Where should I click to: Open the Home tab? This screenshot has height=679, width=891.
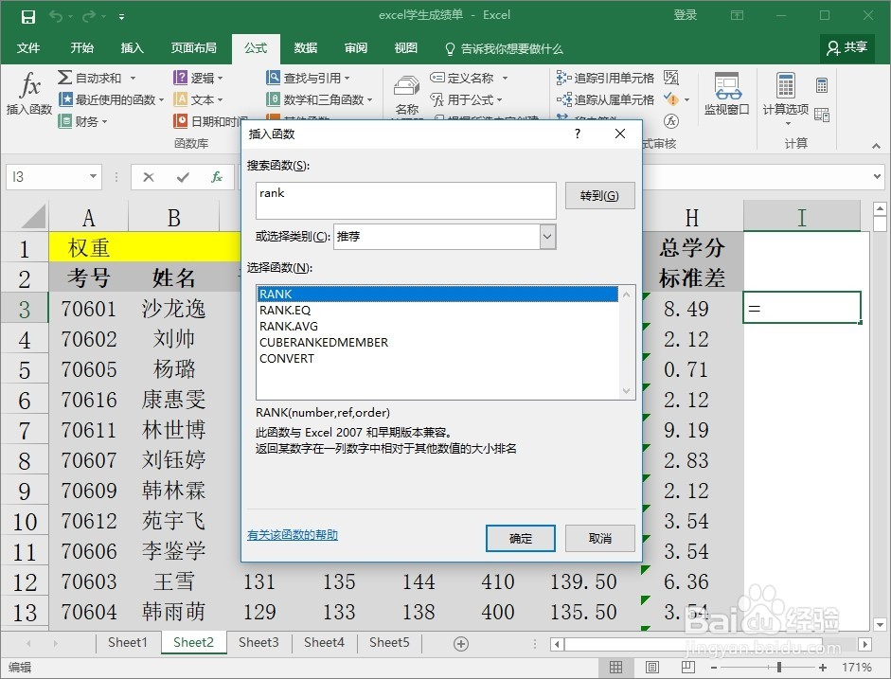pyautogui.click(x=81, y=48)
